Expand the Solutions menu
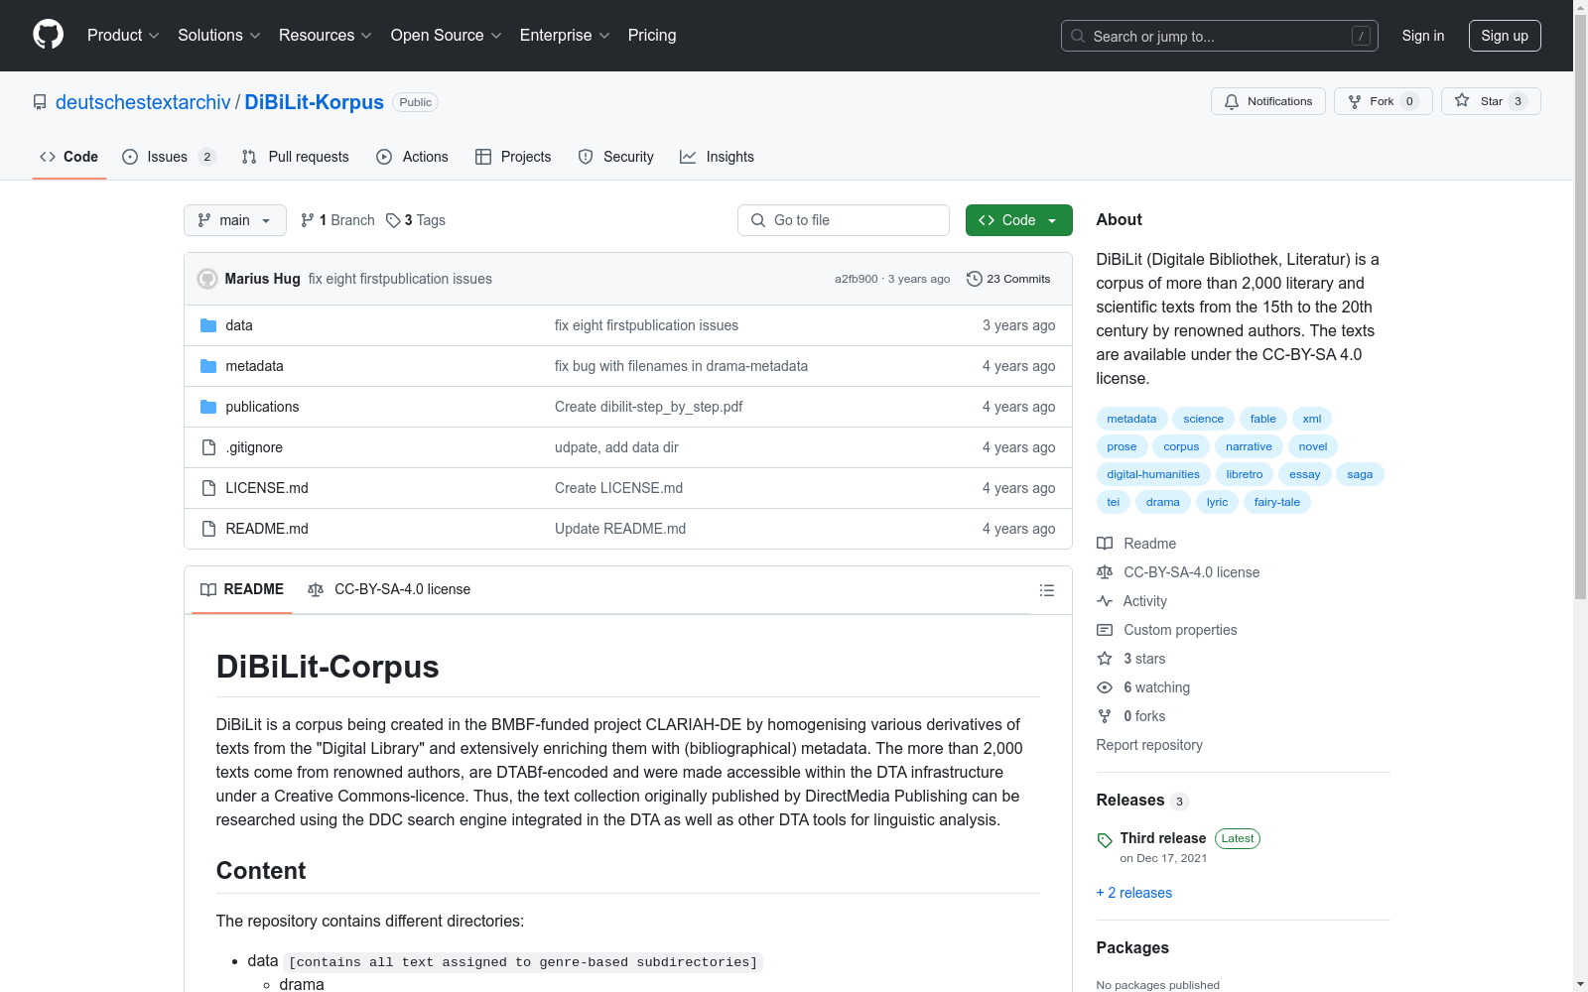 click(219, 36)
